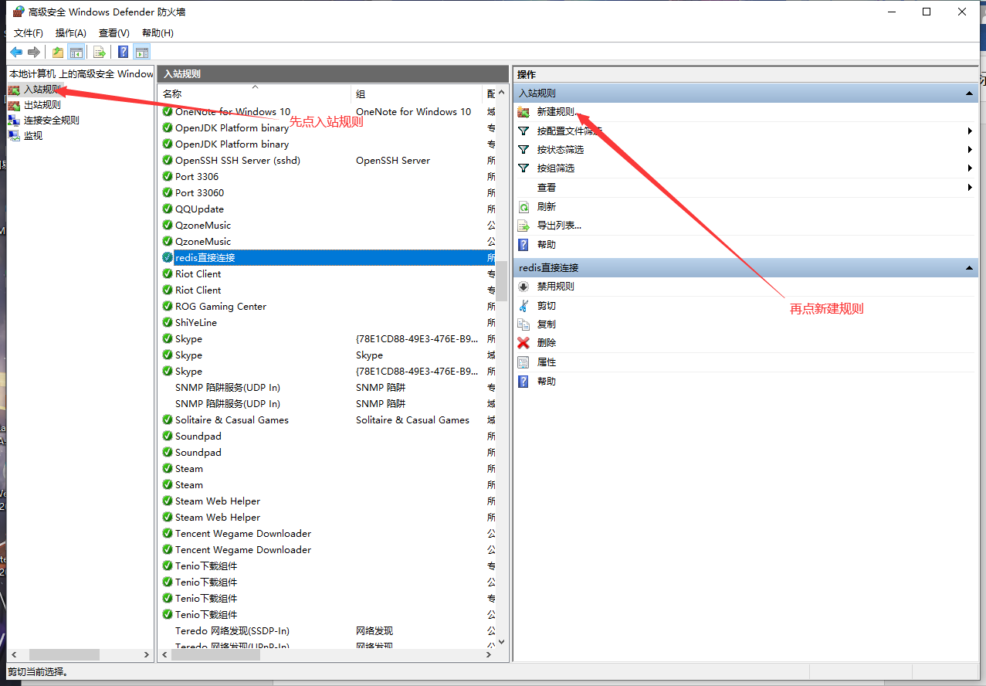
Task: Open 属性 for the redis rule
Action: click(547, 362)
